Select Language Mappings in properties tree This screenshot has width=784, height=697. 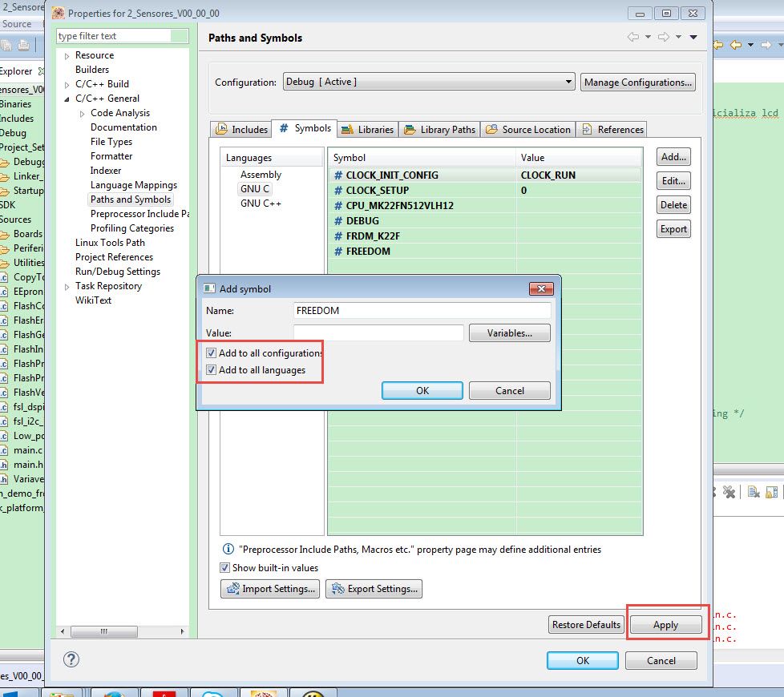[x=134, y=185]
